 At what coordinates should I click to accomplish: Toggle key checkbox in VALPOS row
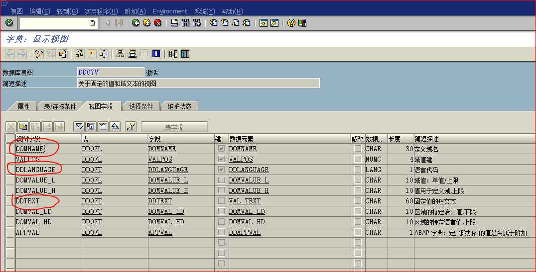(221, 159)
